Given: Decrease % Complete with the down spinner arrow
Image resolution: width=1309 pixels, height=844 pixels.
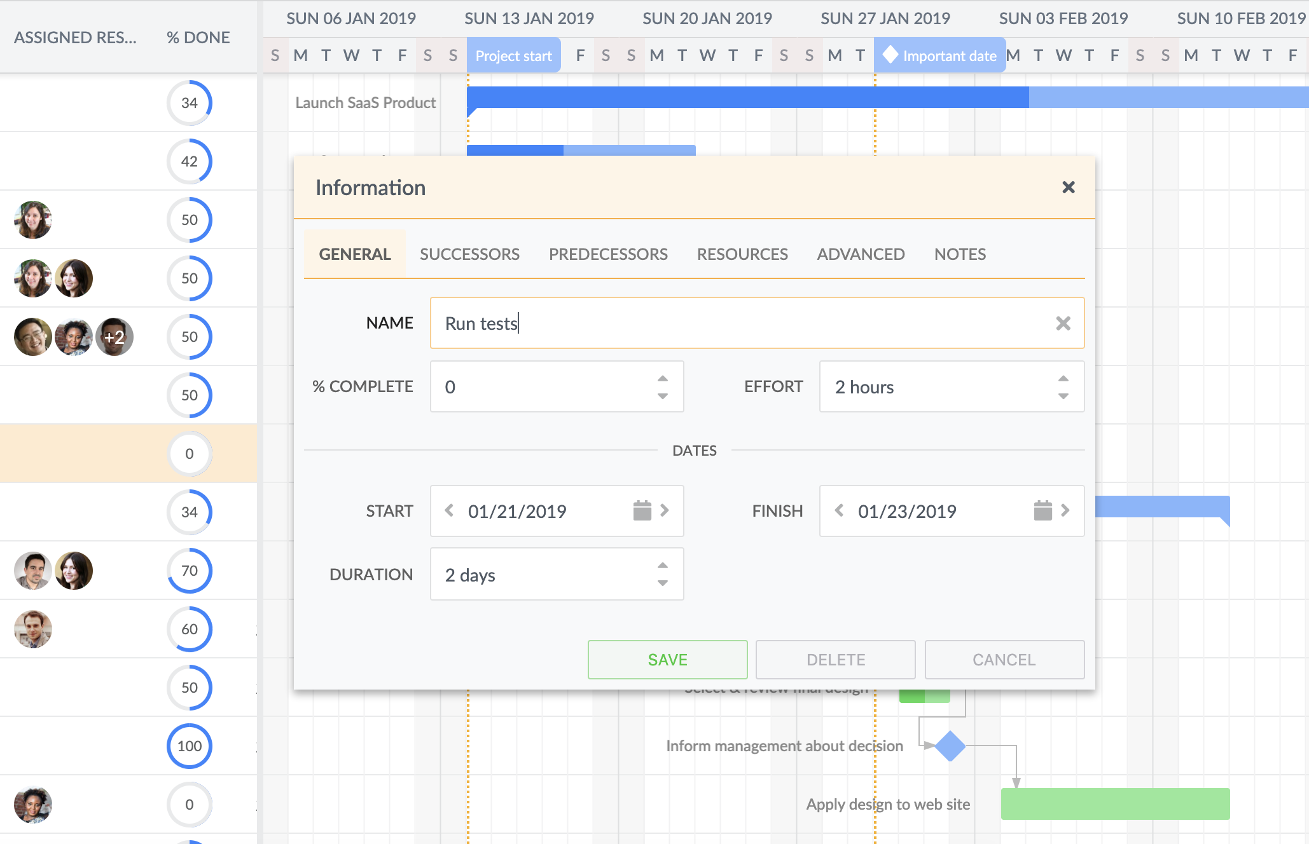Looking at the screenshot, I should [662, 397].
